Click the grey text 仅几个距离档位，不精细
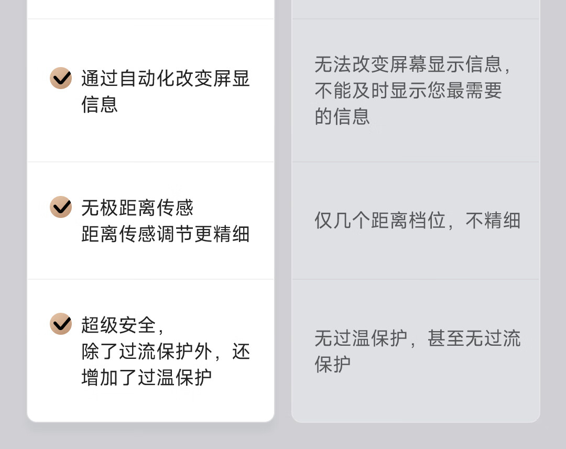This screenshot has width=566, height=449. pyautogui.click(x=417, y=220)
